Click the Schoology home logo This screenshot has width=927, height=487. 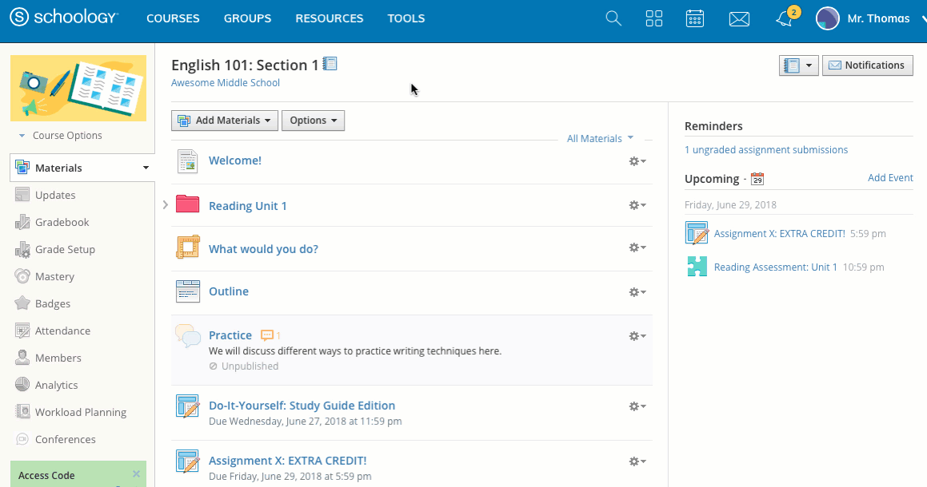[65, 18]
